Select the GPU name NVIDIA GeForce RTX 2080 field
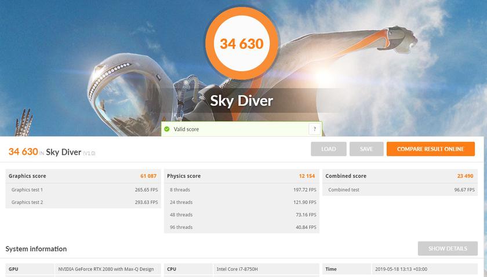Screen dimensions: 487x277 pyautogui.click(x=107, y=269)
